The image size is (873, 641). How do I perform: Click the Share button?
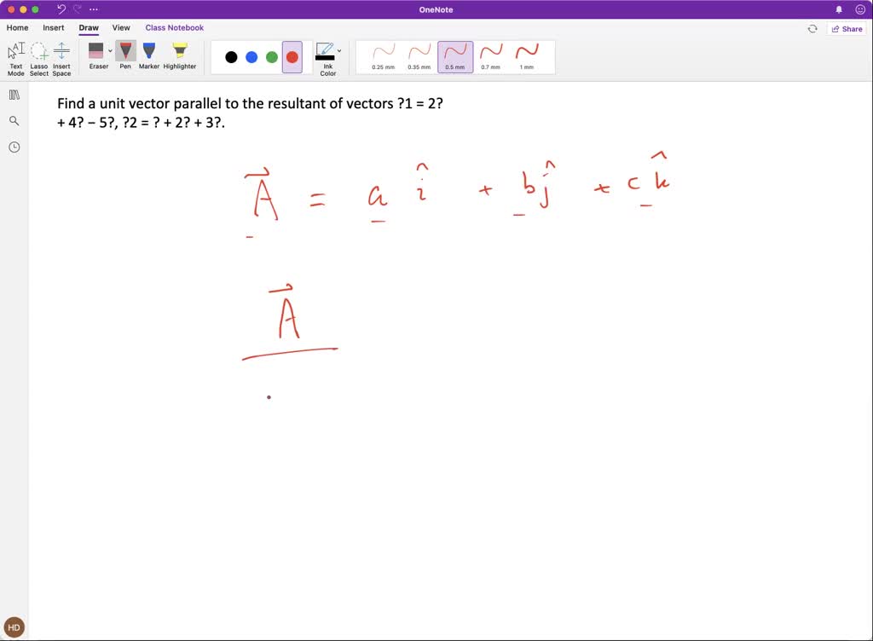(x=847, y=27)
